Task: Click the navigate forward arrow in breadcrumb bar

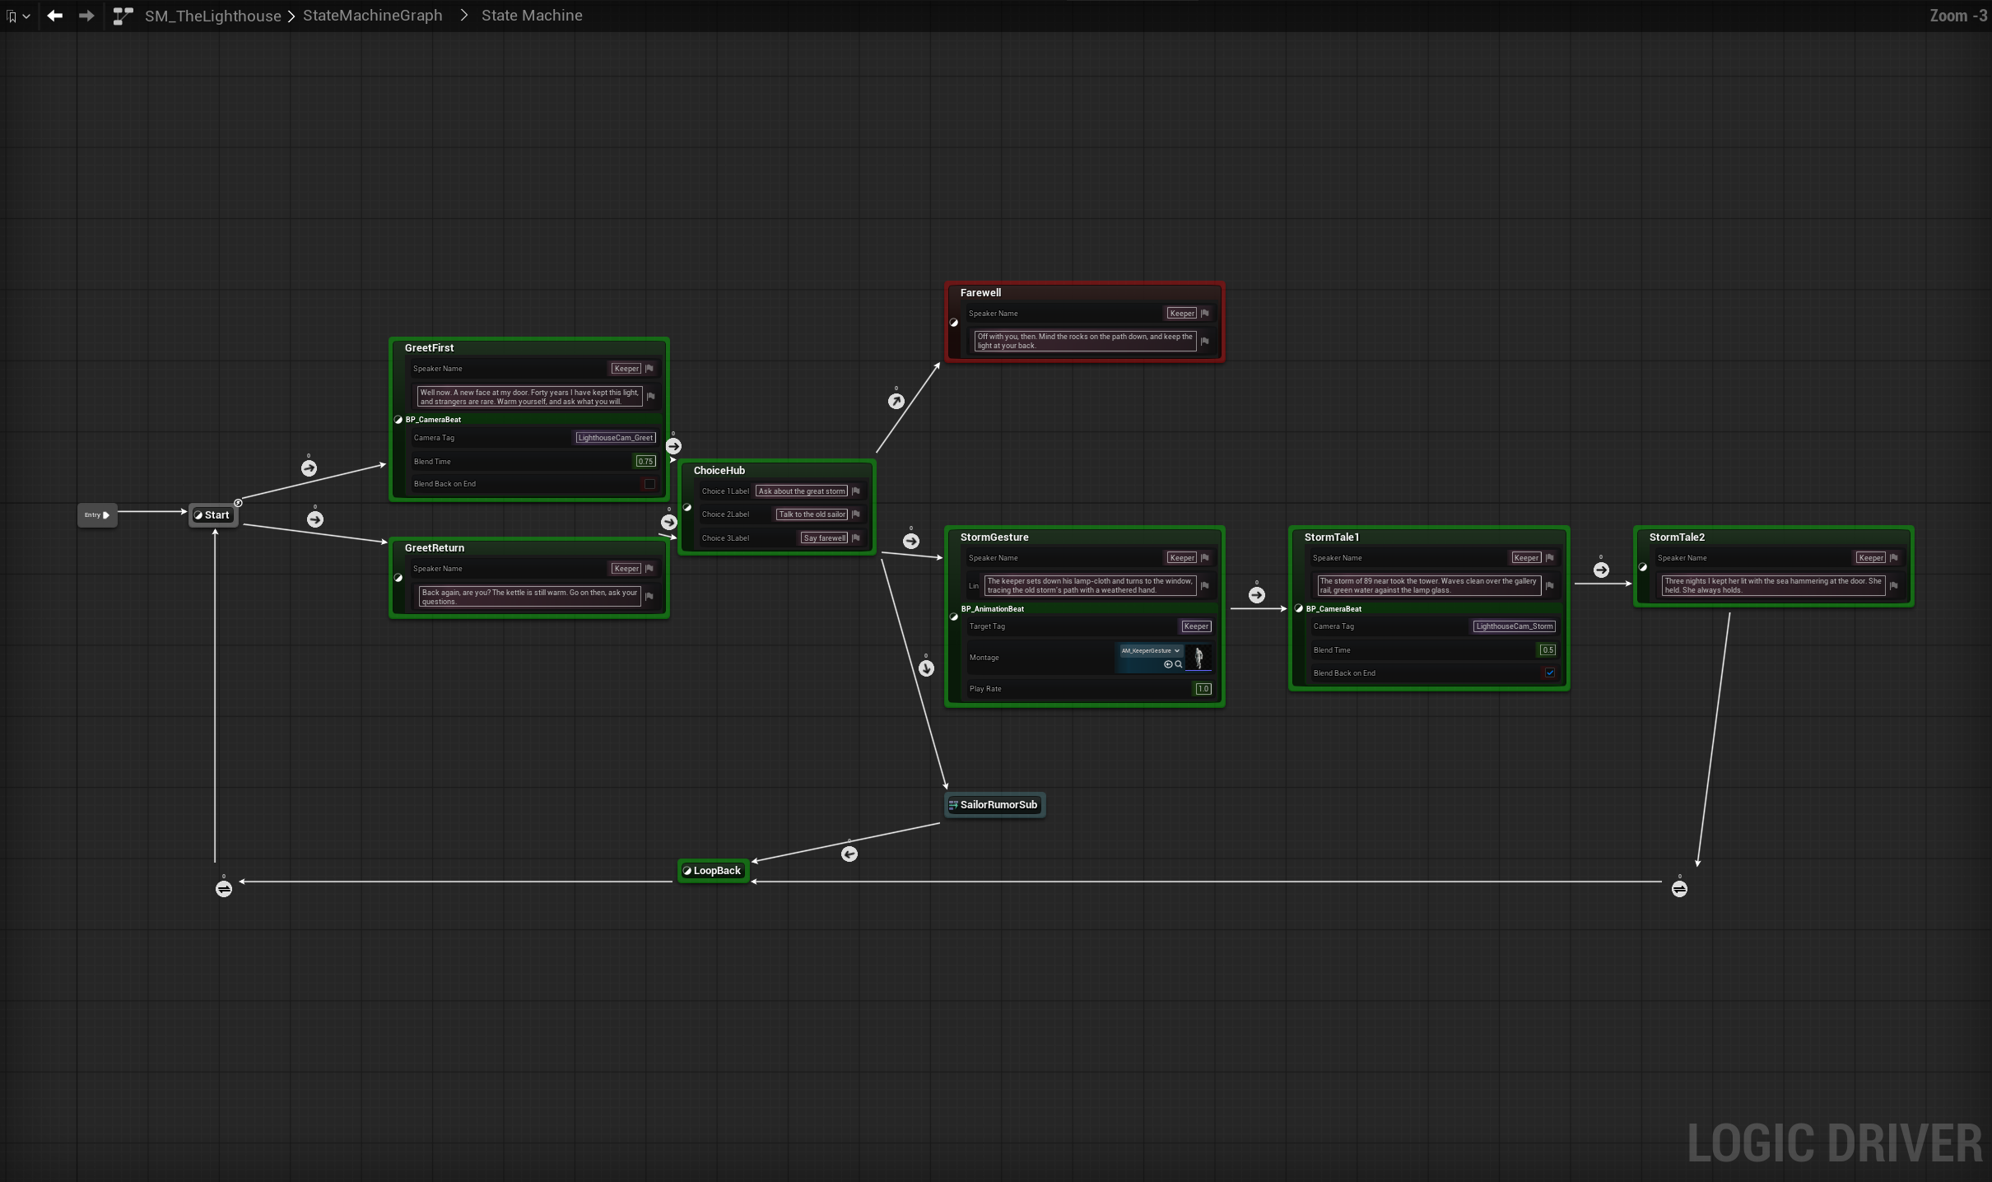Action: pyautogui.click(x=86, y=16)
